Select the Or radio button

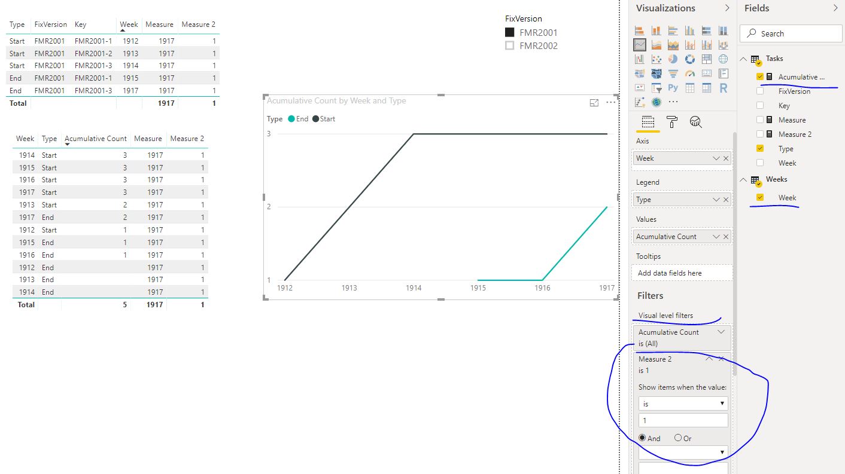pyautogui.click(x=678, y=438)
